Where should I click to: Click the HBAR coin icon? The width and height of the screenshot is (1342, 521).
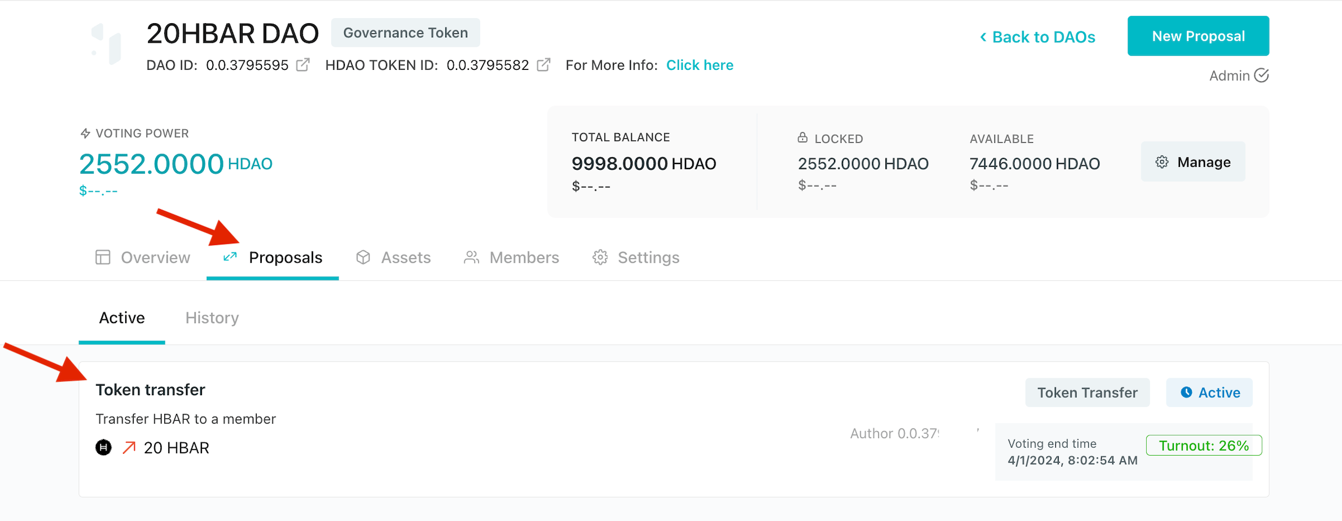(104, 448)
